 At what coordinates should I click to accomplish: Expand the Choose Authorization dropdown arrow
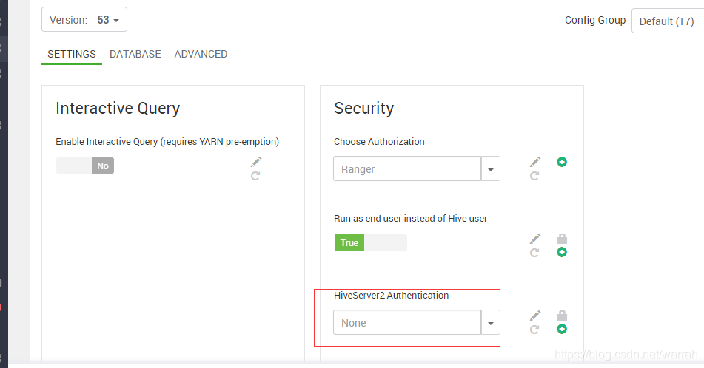point(491,169)
